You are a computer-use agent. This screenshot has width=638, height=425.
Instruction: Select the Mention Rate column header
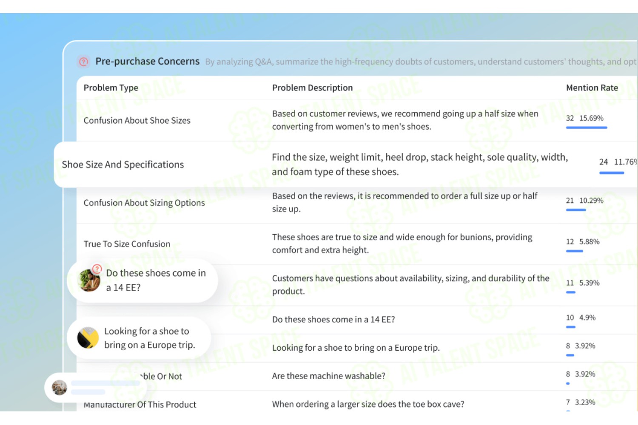click(592, 88)
